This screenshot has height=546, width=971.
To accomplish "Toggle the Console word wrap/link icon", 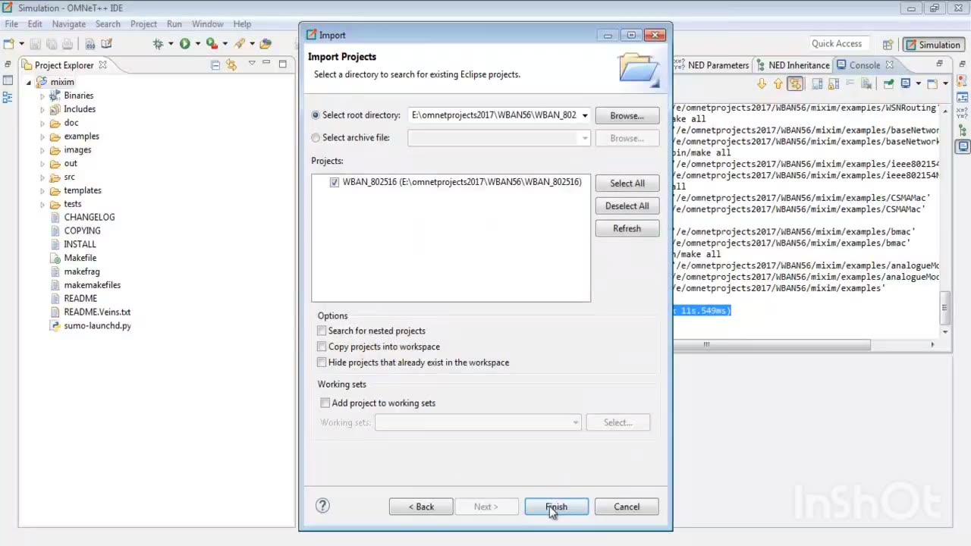I will pyautogui.click(x=795, y=83).
